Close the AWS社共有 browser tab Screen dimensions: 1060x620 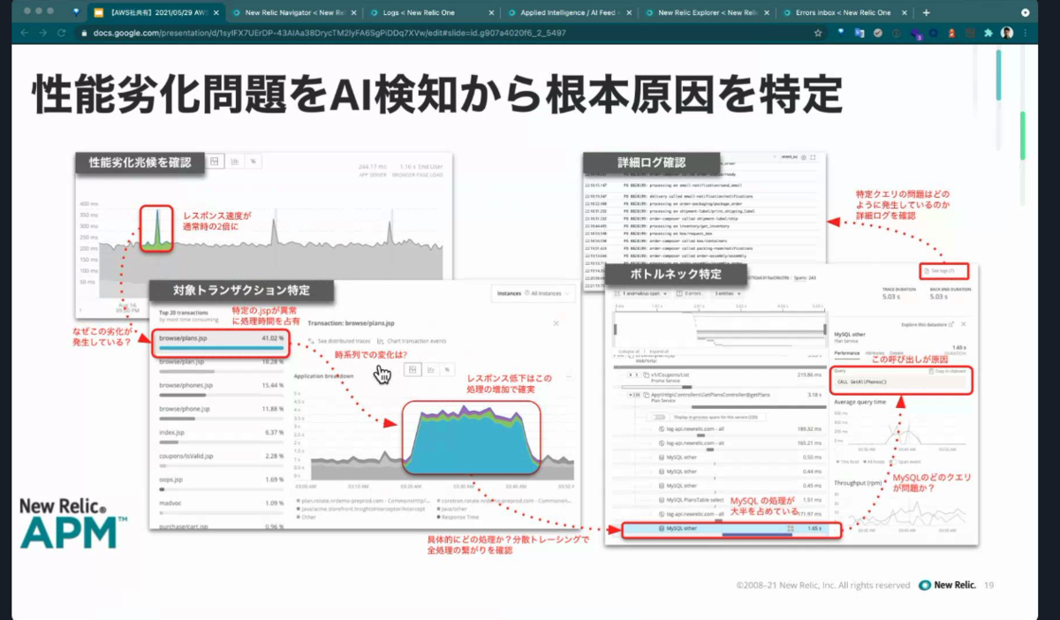[x=216, y=12]
